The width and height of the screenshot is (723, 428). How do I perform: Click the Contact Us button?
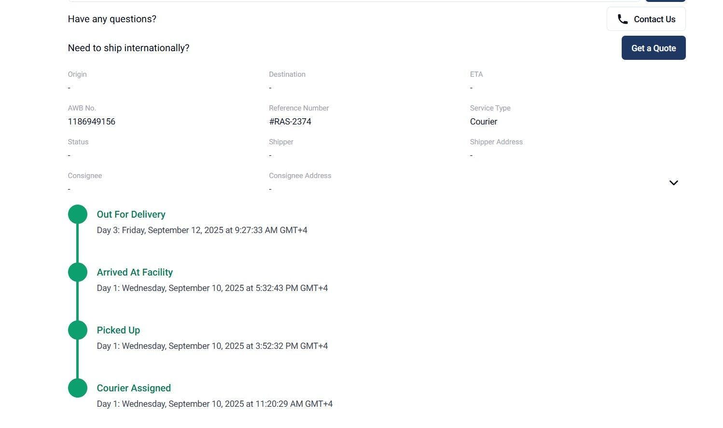(646, 19)
